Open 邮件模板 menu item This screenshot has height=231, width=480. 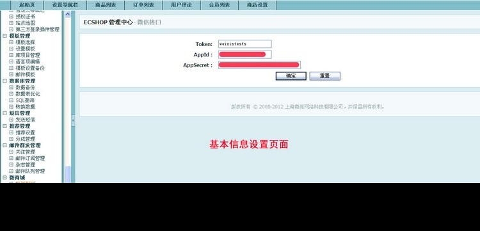26,74
